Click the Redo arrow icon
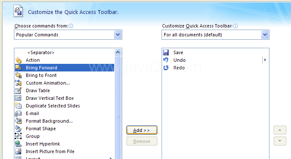Screen dimensions: 291x159 click(x=166, y=68)
